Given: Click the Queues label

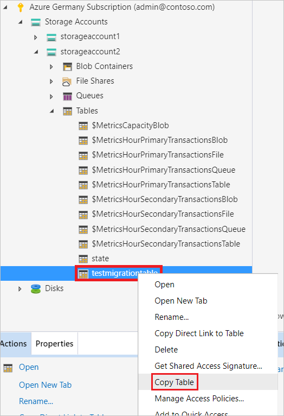Looking at the screenshot, I should point(90,96).
